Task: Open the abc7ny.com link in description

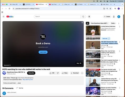Action: coord(28,80)
